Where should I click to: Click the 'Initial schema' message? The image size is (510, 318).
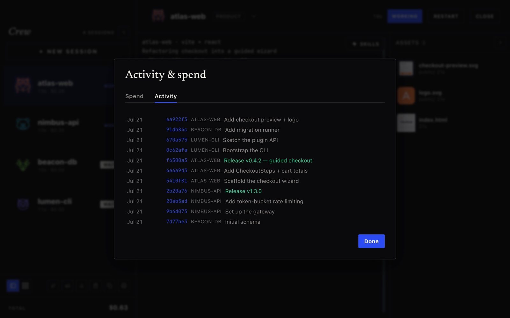click(x=243, y=222)
